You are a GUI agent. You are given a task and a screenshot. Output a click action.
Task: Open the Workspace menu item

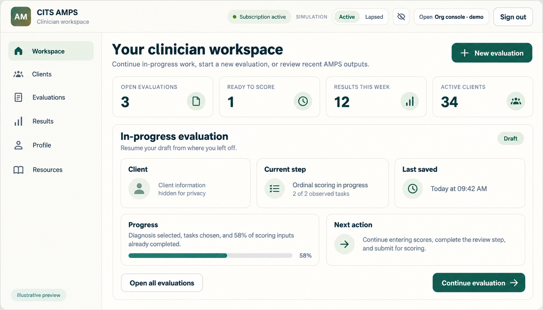click(x=51, y=51)
